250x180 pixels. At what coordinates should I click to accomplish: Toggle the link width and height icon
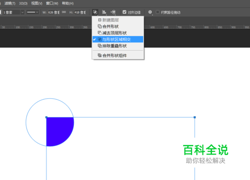click(64, 12)
